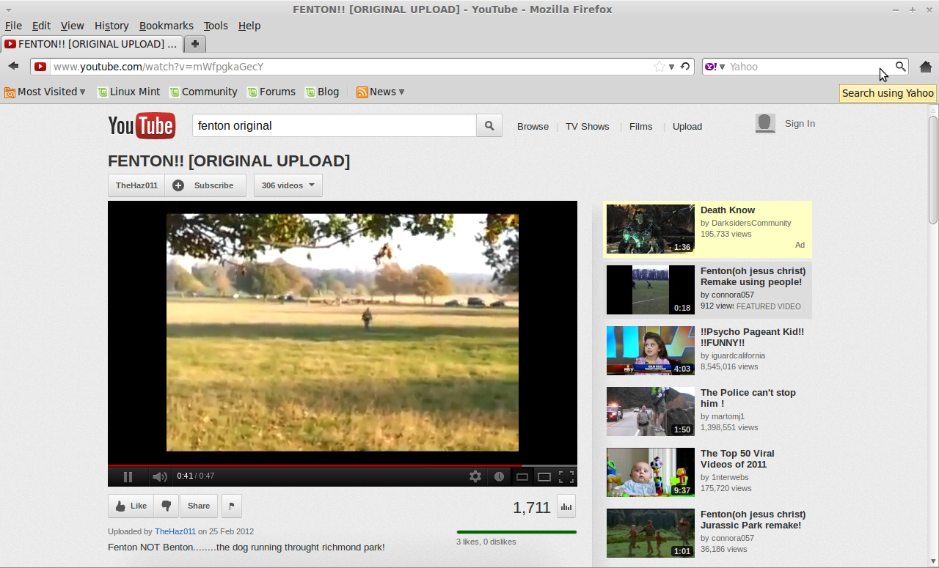This screenshot has width=939, height=568.
Task: Click the browser vertical scrollbar thumb
Action: (933, 169)
